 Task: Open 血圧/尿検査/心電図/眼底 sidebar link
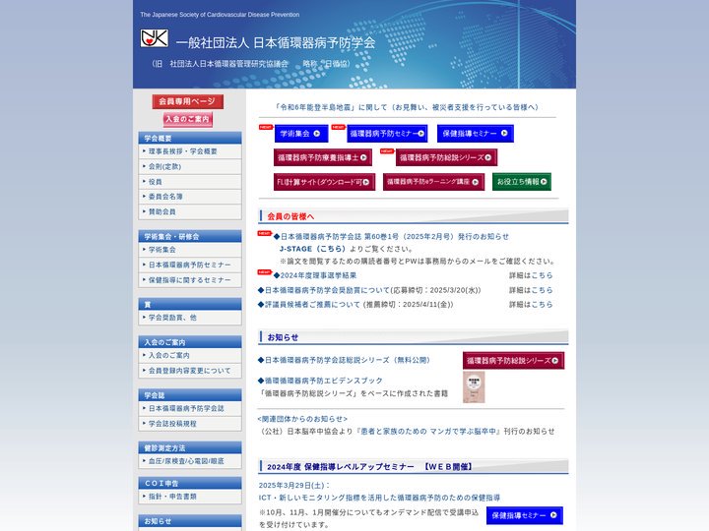click(190, 461)
